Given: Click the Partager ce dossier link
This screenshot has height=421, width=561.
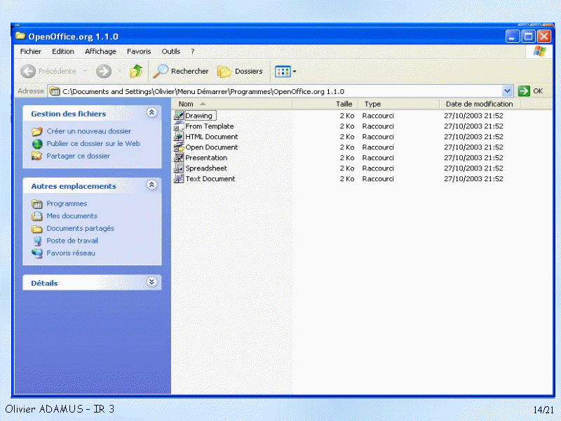Looking at the screenshot, I should (78, 156).
